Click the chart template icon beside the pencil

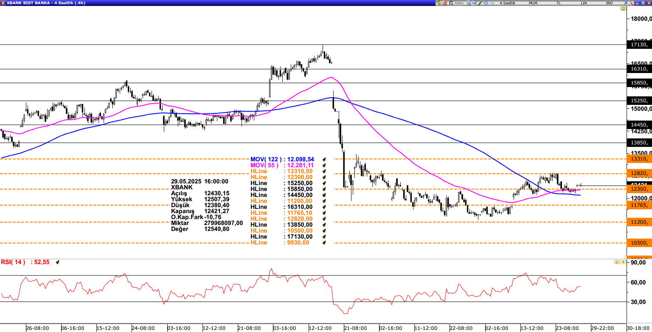click(474, 3)
